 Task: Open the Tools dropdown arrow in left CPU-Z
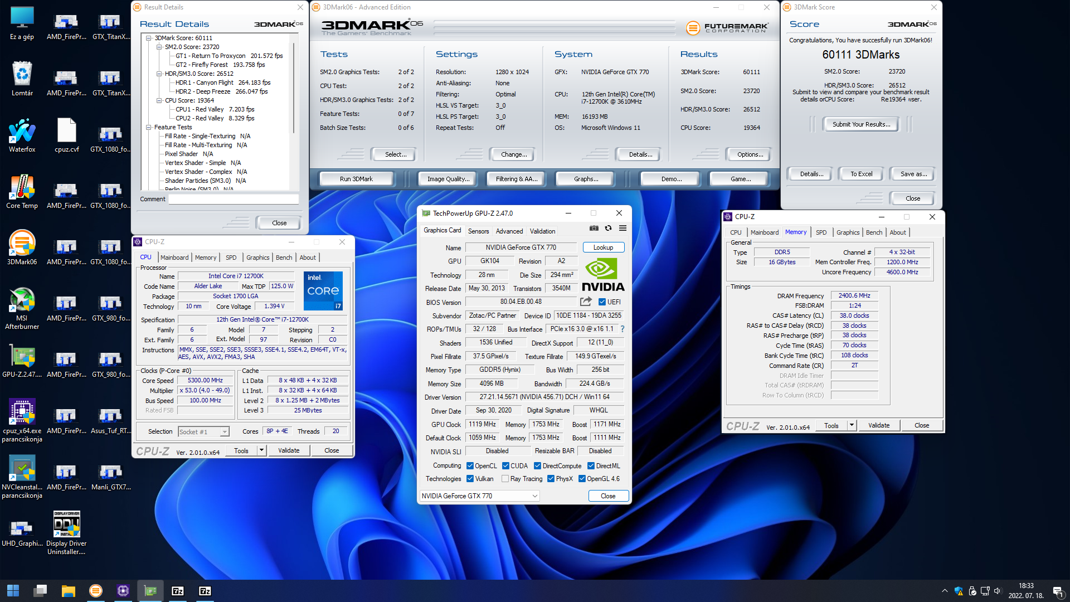261,450
